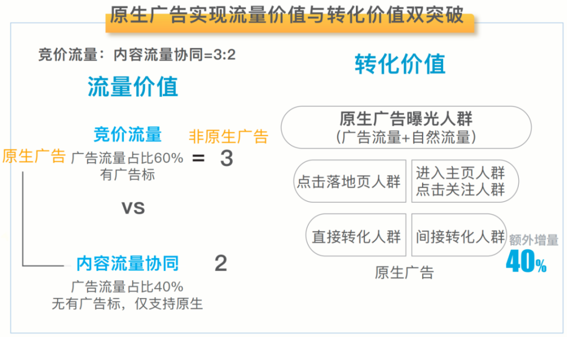Click the '无有广告标，仅支持原生' caption
Screen dimensions: 567x337
pyautogui.click(x=127, y=303)
